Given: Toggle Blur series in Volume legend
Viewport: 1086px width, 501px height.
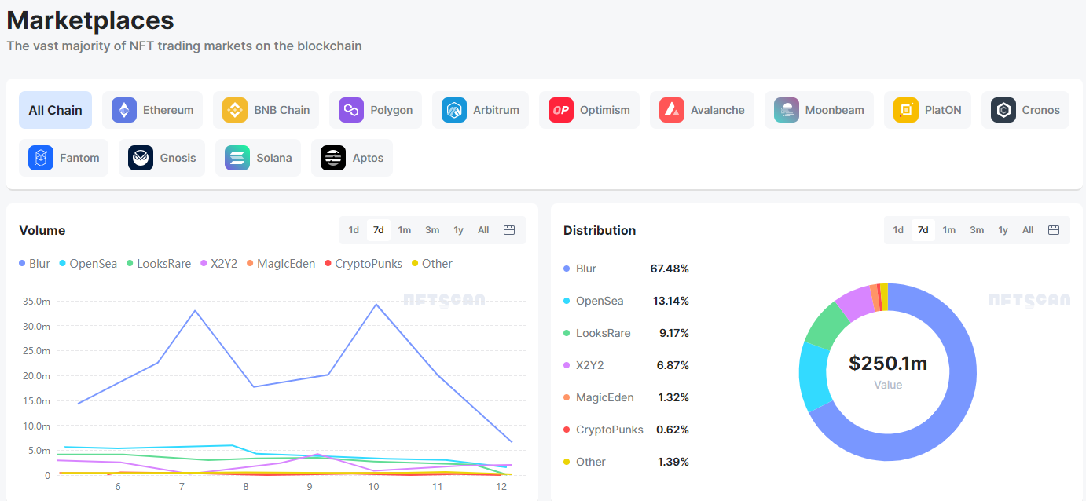Looking at the screenshot, I should pos(35,264).
